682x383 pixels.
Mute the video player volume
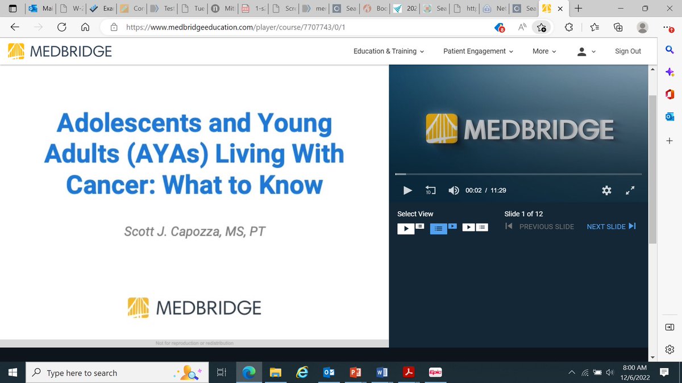click(x=454, y=191)
